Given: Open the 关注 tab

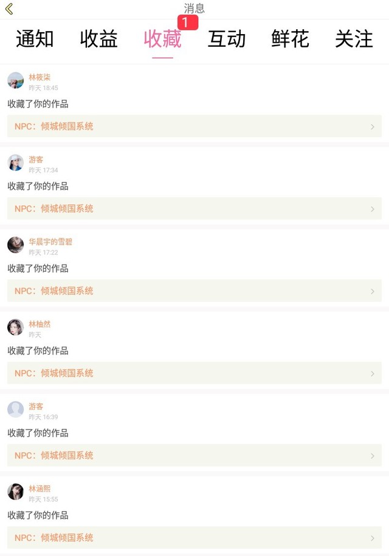Looking at the screenshot, I should (354, 39).
